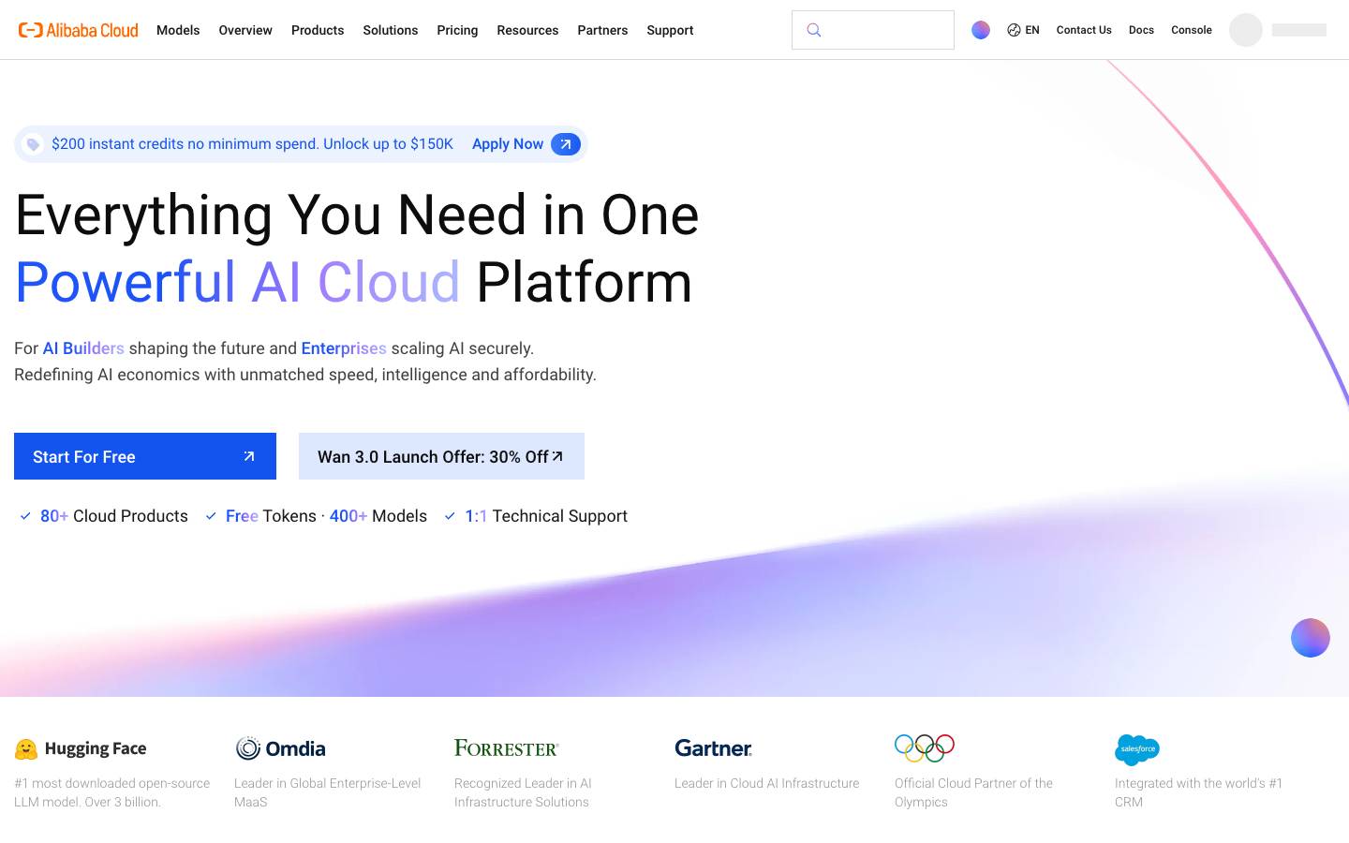Screen dimensions: 1349x843
Task: Open the gradient AI assistant orb in the header
Action: pos(981,30)
